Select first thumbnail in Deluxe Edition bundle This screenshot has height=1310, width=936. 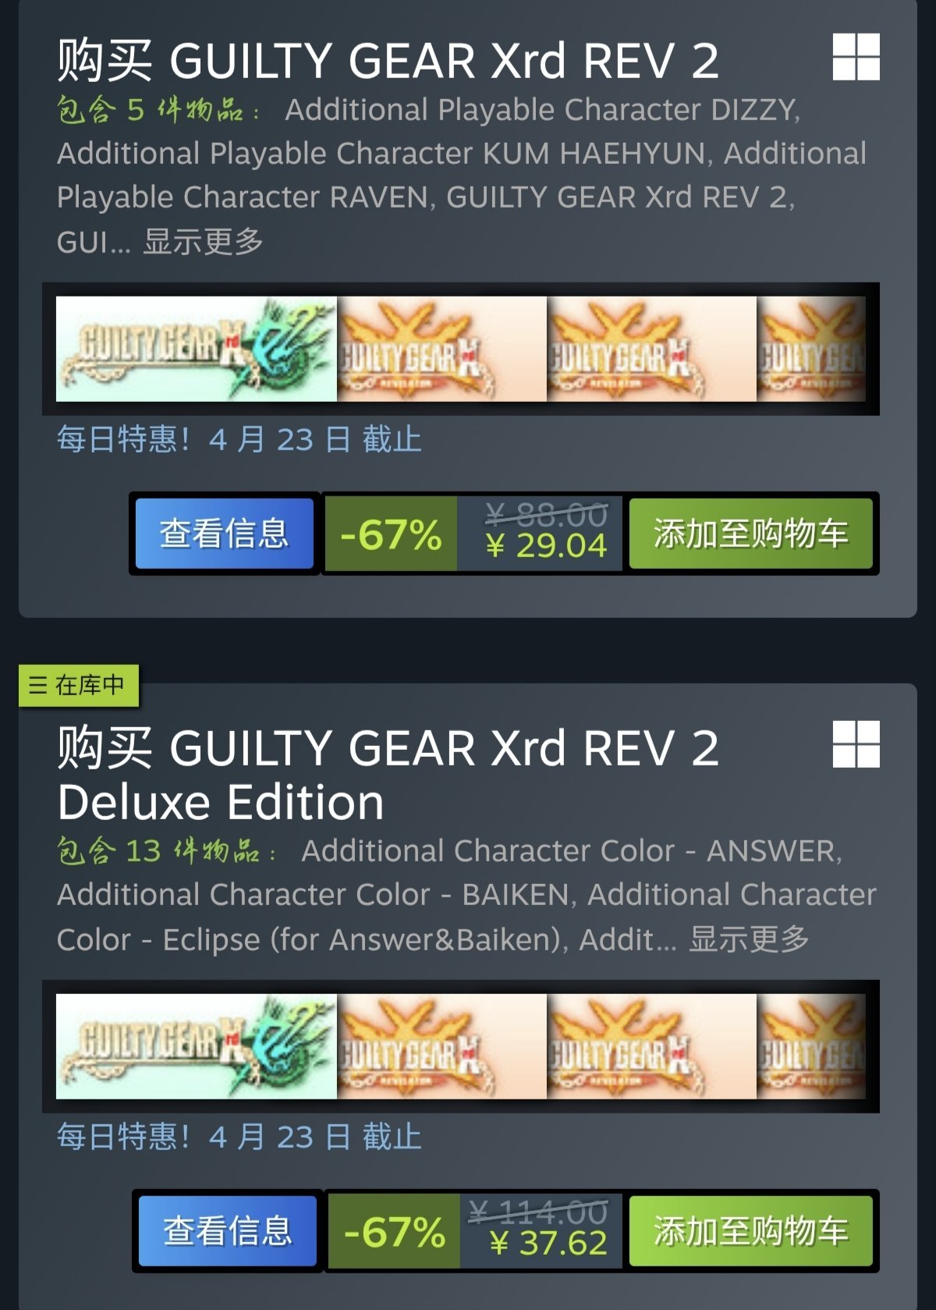coord(197,1046)
